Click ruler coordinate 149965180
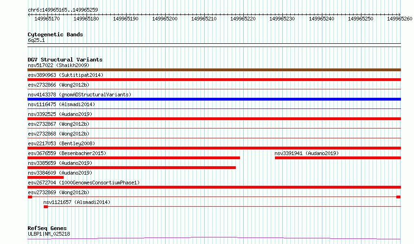 click(x=87, y=19)
